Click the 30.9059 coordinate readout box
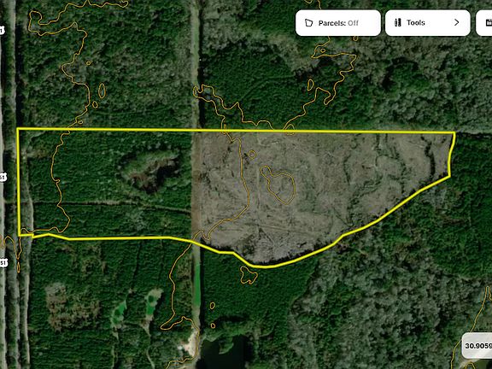Viewport: 492px width, 369px height. click(477, 345)
